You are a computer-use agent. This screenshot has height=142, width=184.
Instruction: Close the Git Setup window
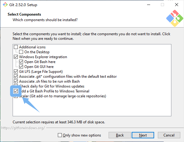[x=177, y=5]
